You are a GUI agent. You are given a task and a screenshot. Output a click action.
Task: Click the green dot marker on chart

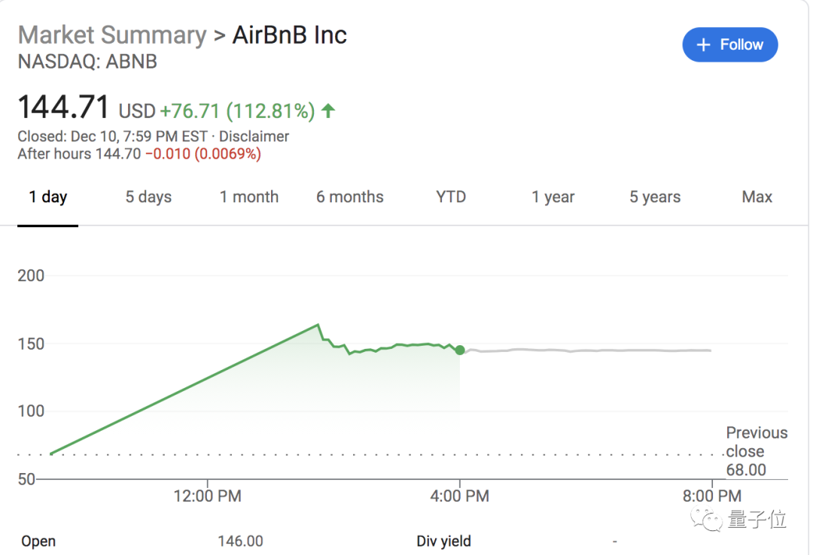[460, 350]
